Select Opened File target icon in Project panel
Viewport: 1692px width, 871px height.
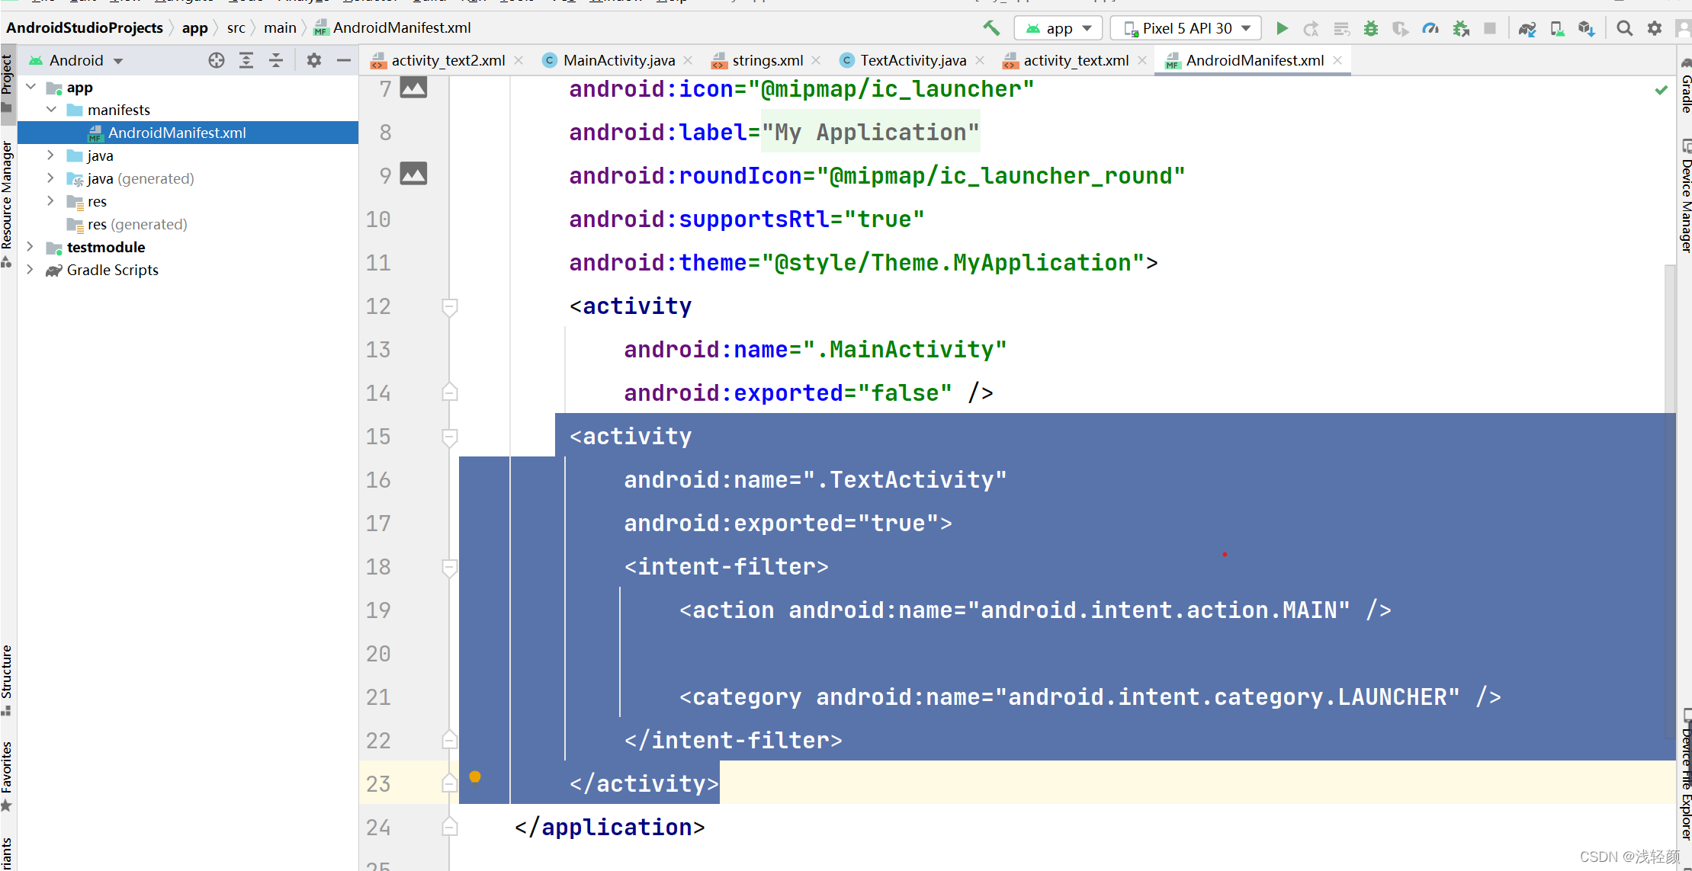click(217, 60)
